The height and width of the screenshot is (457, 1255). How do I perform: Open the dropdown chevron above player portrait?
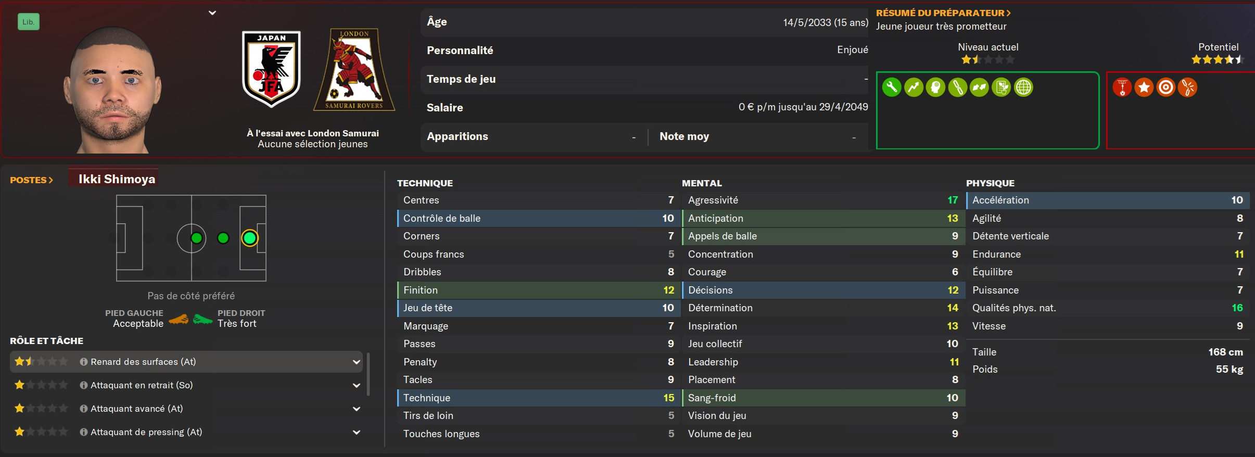point(212,13)
